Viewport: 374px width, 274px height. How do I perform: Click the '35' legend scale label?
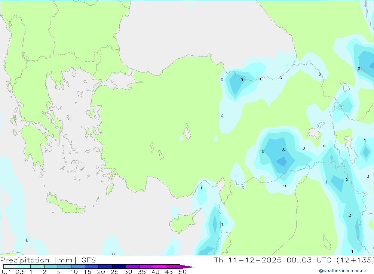point(142,272)
